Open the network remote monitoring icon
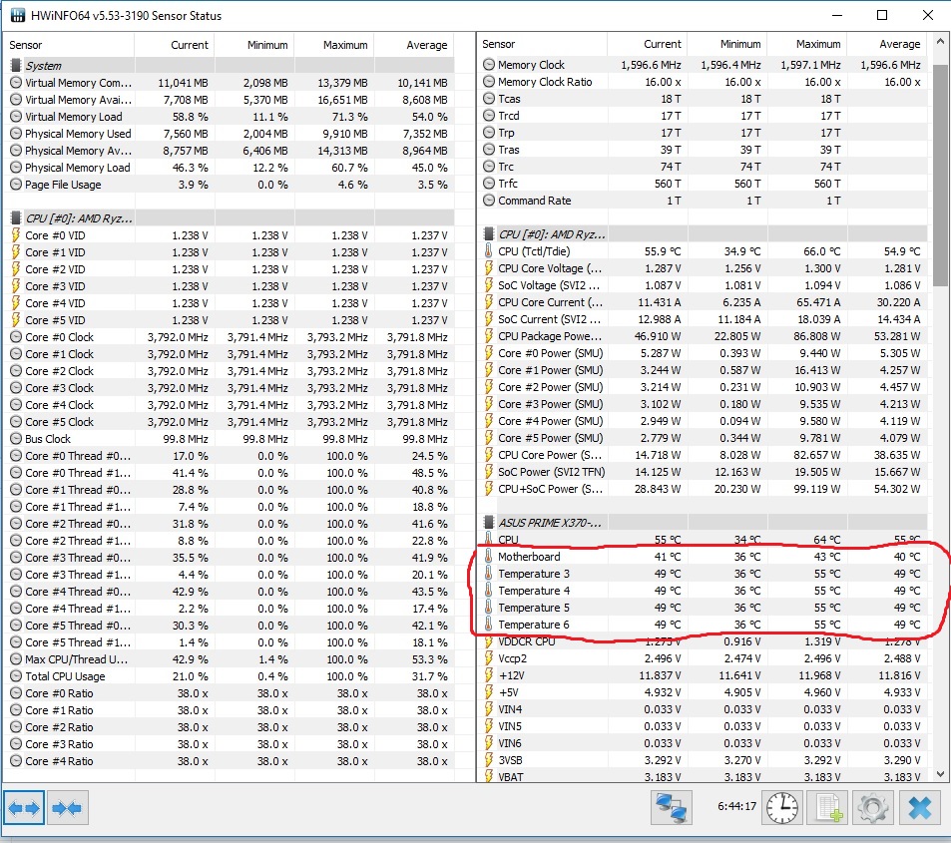951x843 pixels. pos(672,808)
